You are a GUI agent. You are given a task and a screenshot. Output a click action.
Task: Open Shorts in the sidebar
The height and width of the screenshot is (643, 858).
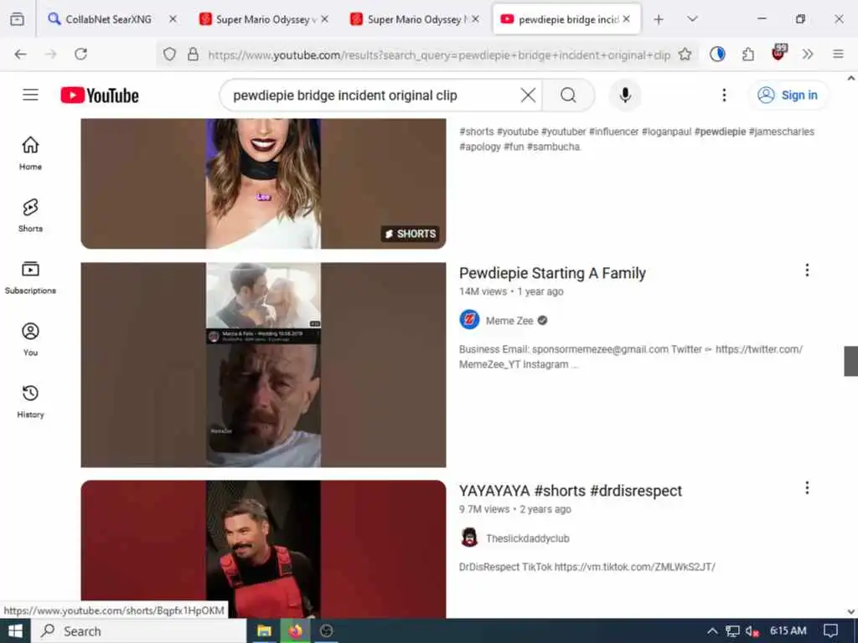click(31, 215)
